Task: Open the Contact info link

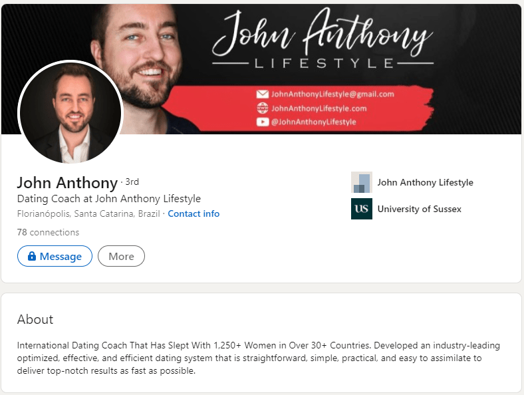Action: pos(194,213)
